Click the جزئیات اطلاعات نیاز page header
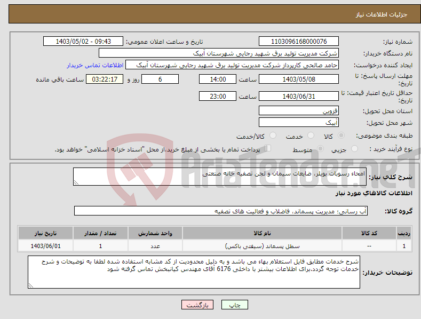 [382, 14]
